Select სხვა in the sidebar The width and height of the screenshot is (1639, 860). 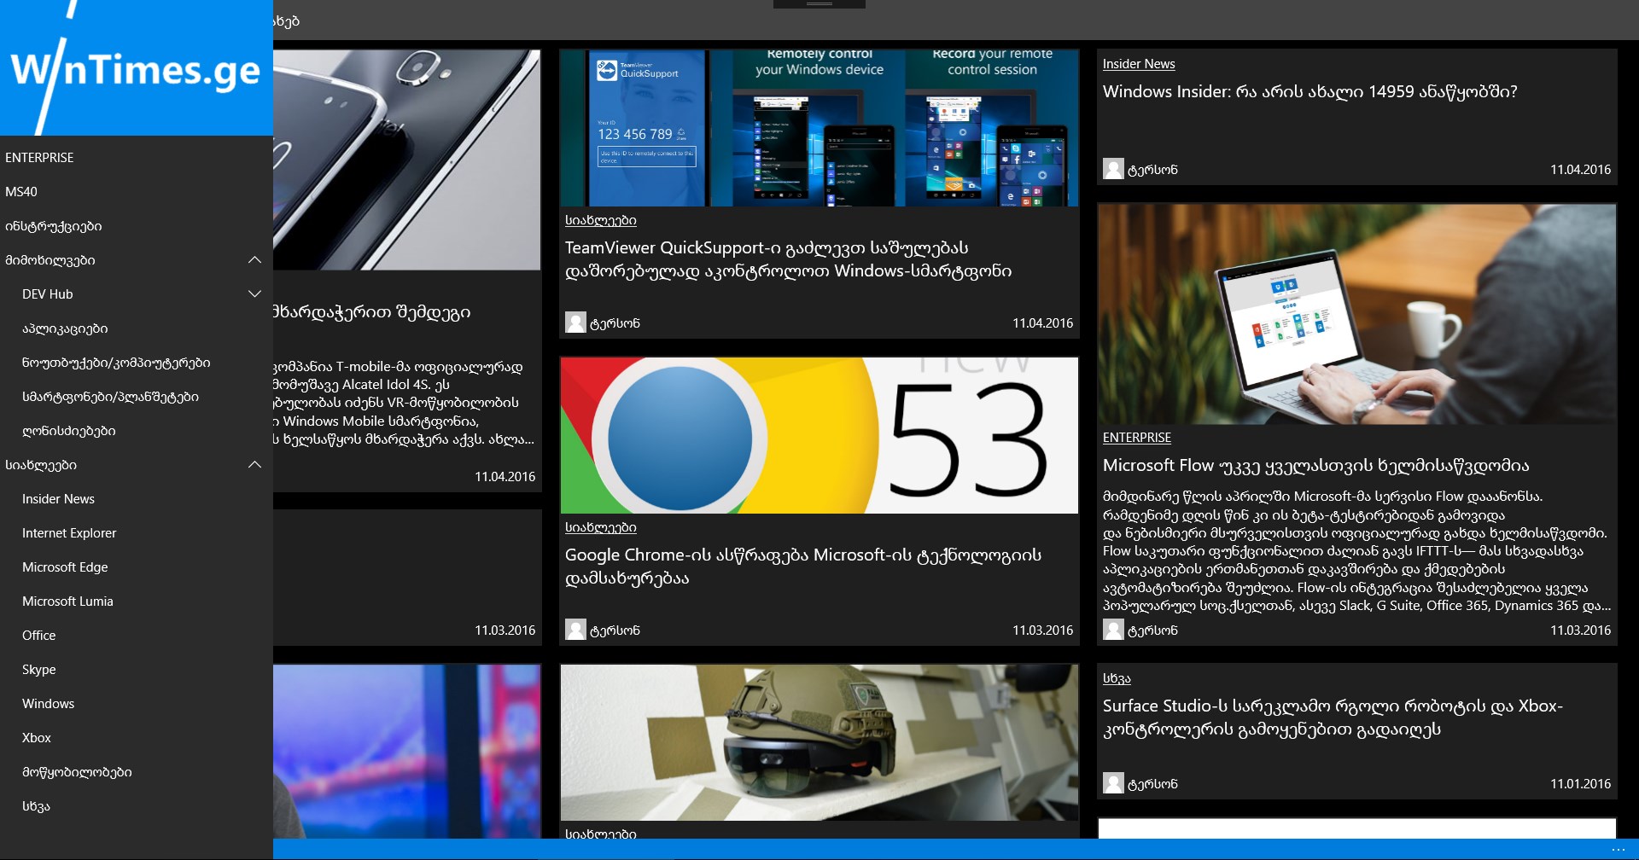[x=36, y=806]
